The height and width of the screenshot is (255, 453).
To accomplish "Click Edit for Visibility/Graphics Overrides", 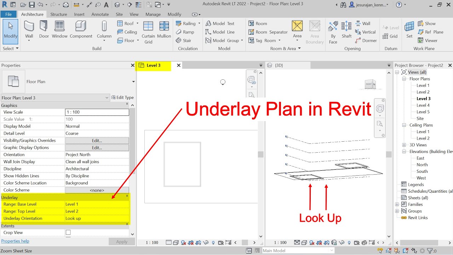I will click(x=97, y=141).
